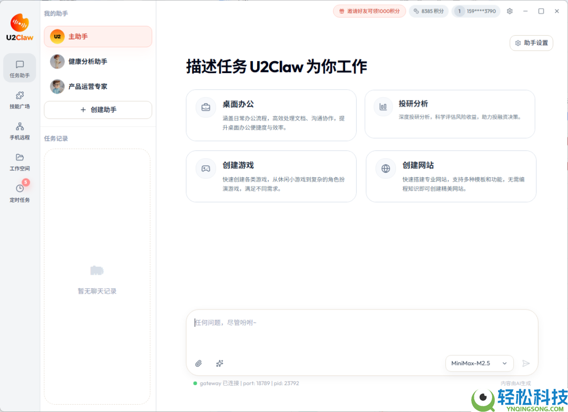The height and width of the screenshot is (412, 568).
Task: Click the 创建网站 globe icon
Action: (386, 168)
